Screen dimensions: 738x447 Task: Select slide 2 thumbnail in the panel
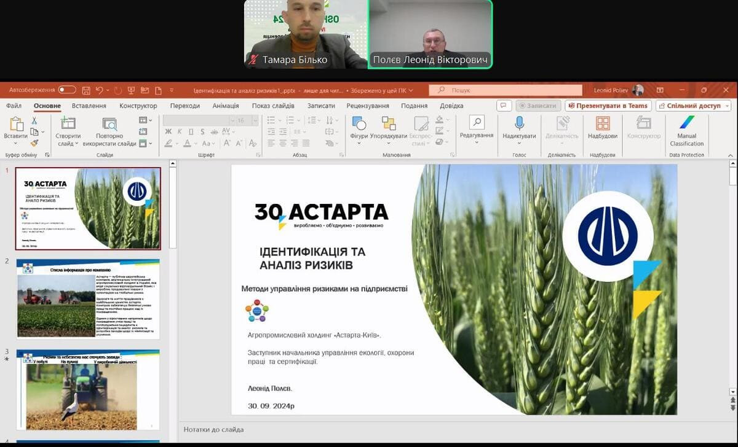(x=88, y=299)
